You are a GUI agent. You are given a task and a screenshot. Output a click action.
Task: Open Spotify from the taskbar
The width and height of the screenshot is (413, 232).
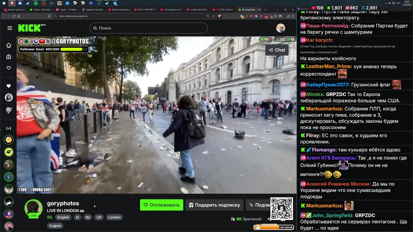pos(35,3)
